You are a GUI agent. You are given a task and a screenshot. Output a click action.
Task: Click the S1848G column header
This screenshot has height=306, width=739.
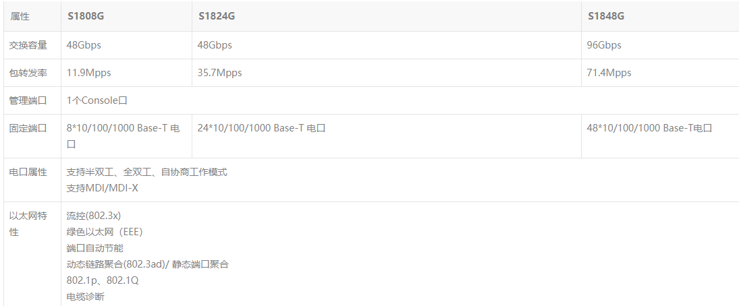click(607, 16)
